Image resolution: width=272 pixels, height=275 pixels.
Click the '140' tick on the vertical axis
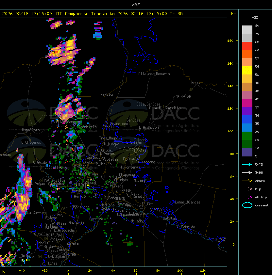coord(230,86)
